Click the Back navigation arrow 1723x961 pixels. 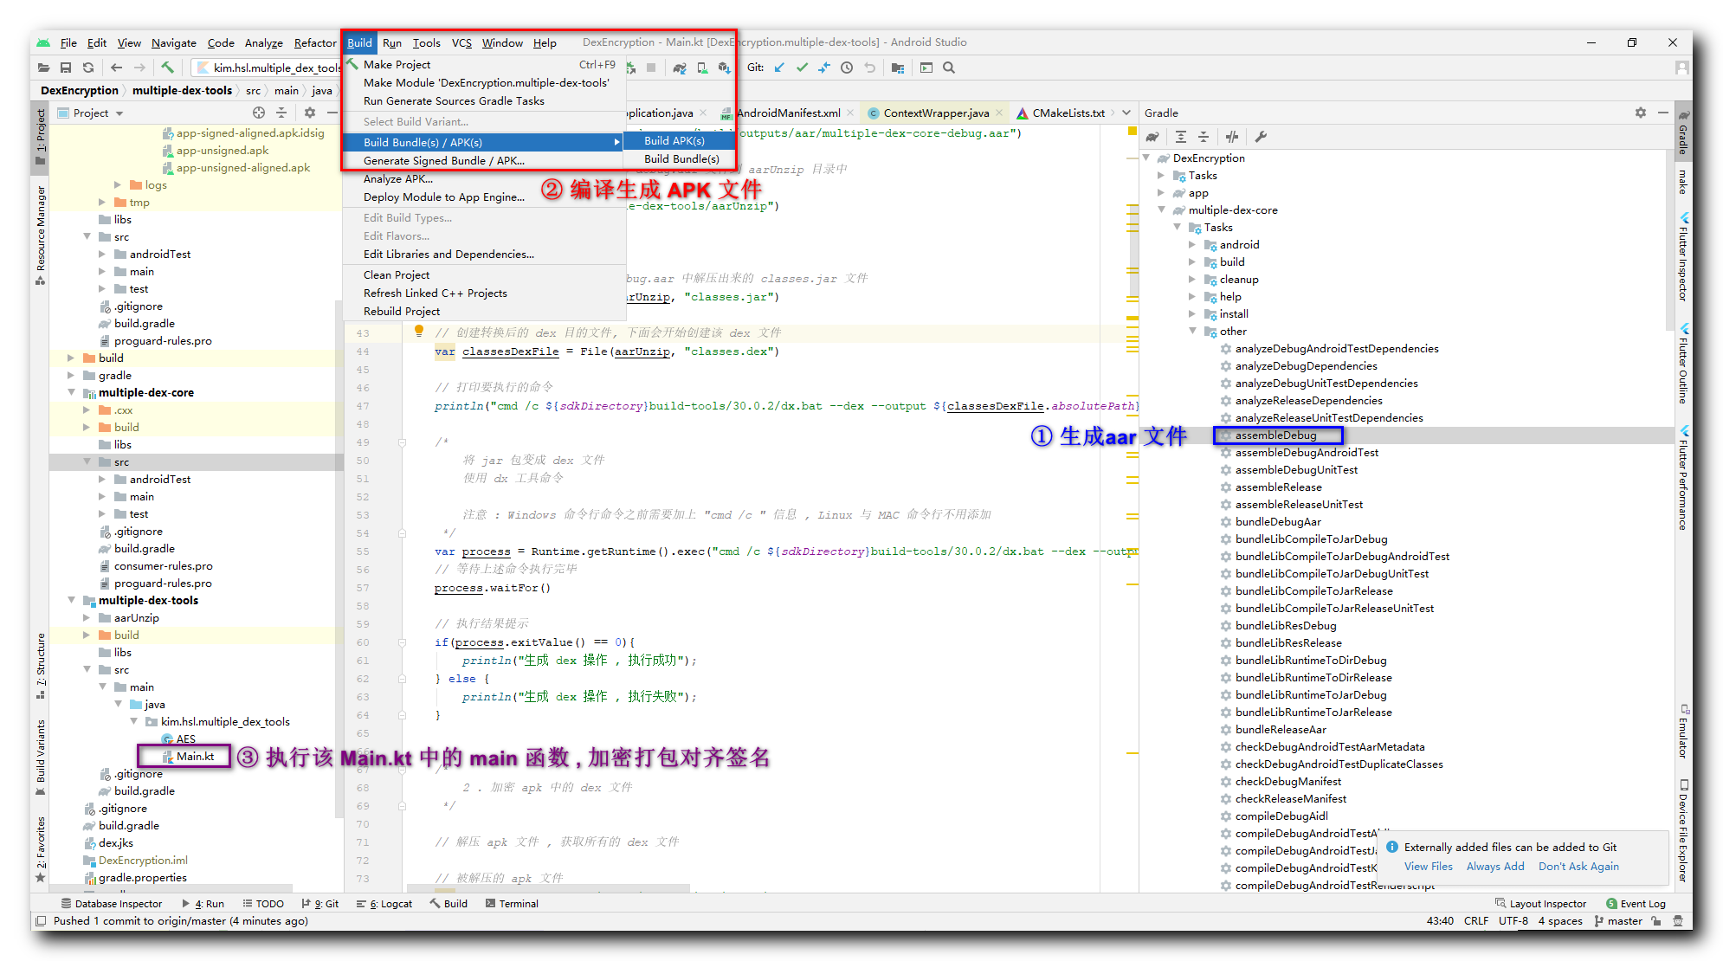click(x=117, y=68)
